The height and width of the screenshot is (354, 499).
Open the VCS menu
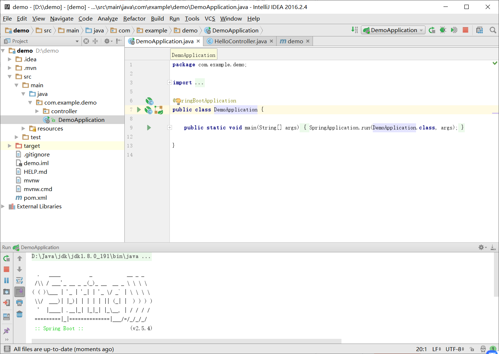[210, 18]
